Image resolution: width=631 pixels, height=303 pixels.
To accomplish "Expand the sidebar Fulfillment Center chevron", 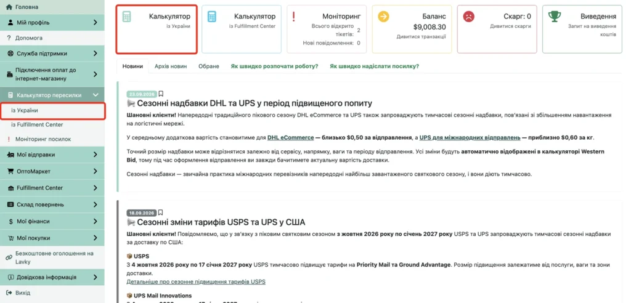I will click(x=96, y=188).
